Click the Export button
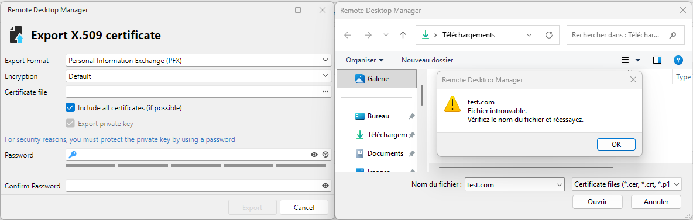Viewport: 693px width, 220px height. pos(252,207)
